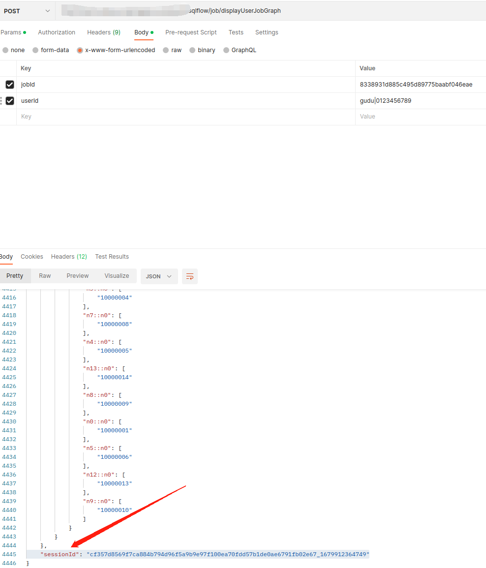Choose the GraphQL body type
Image resolution: width=486 pixels, height=568 pixels.
(x=227, y=50)
